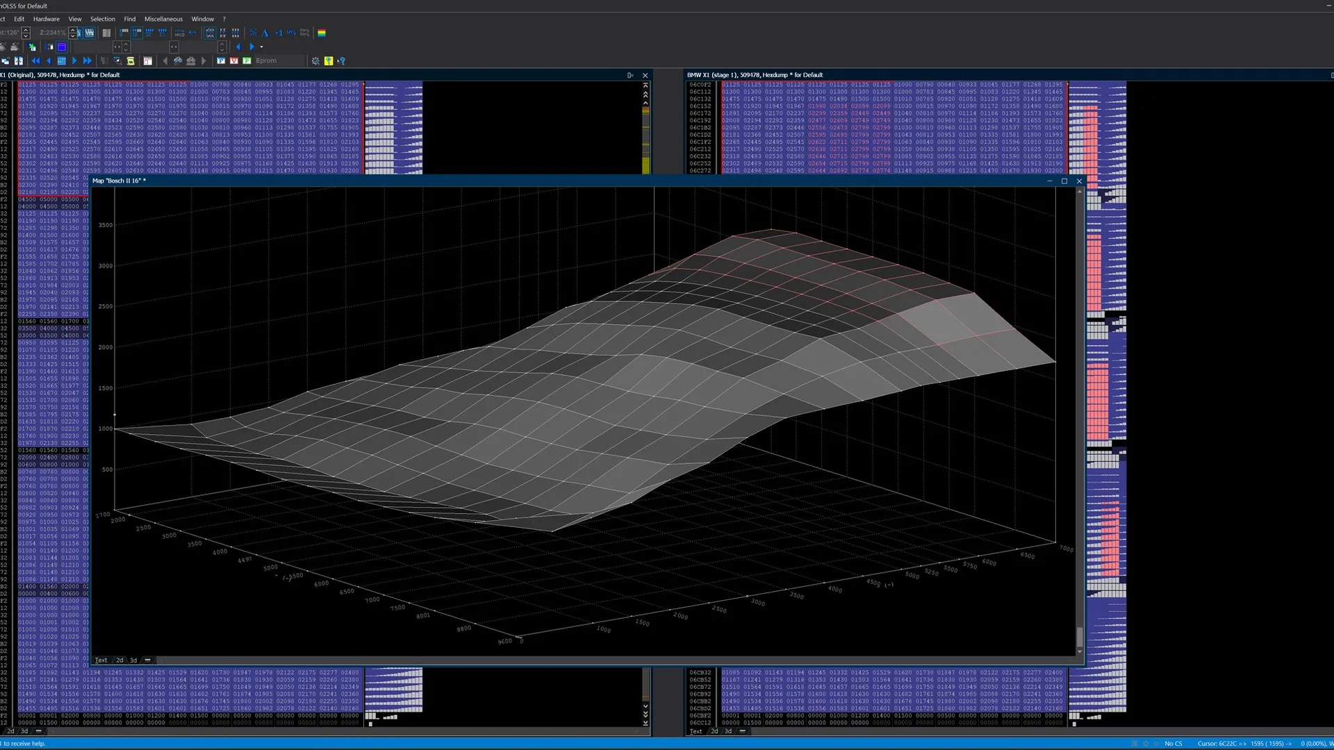
Task: Click the delta difference icon
Action: pyautogui.click(x=265, y=33)
